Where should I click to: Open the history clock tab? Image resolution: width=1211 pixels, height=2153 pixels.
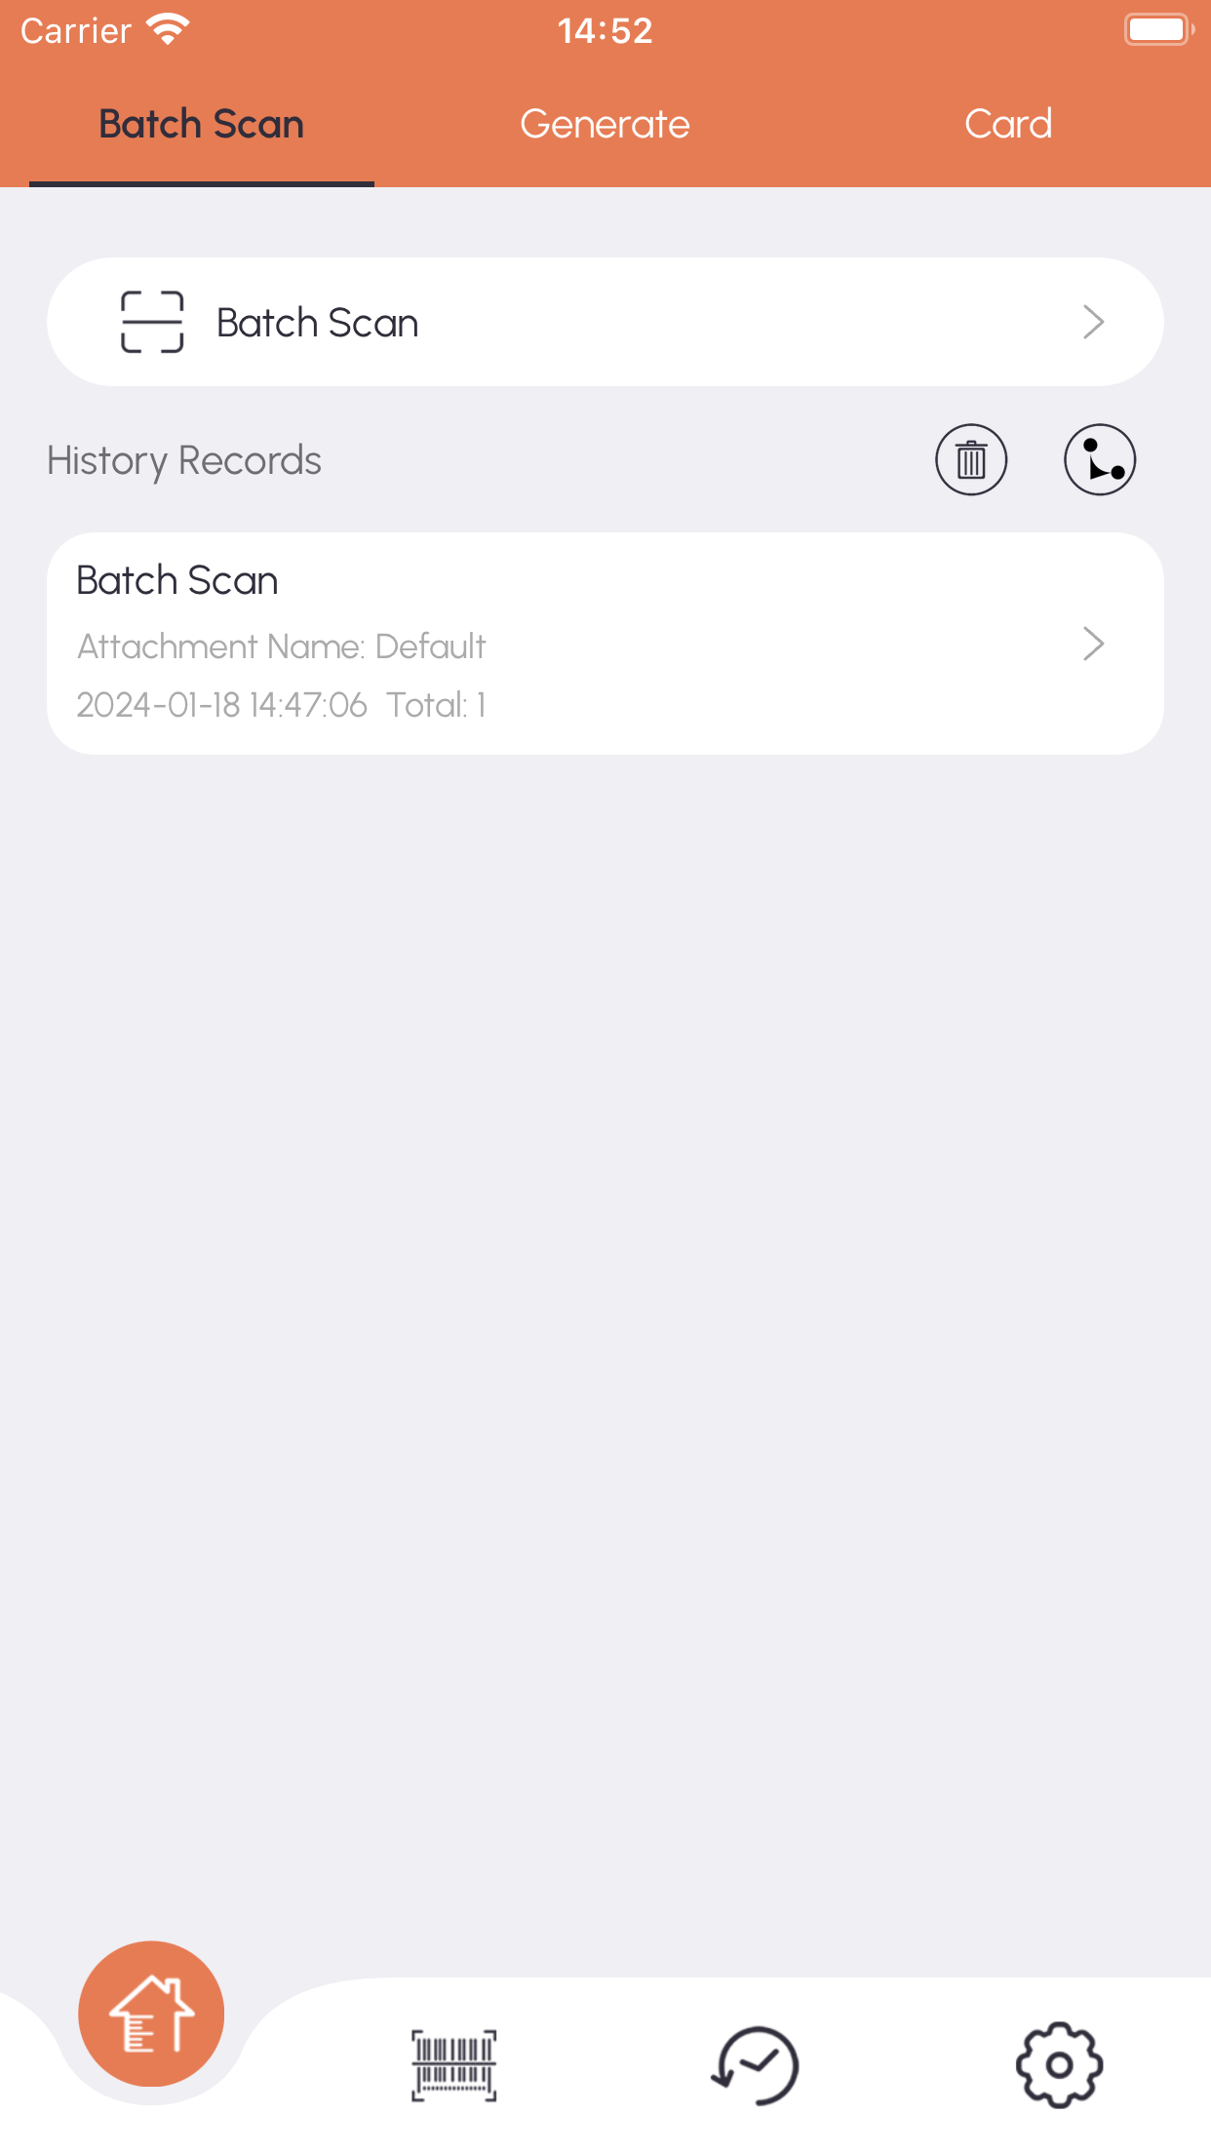[x=756, y=2065]
